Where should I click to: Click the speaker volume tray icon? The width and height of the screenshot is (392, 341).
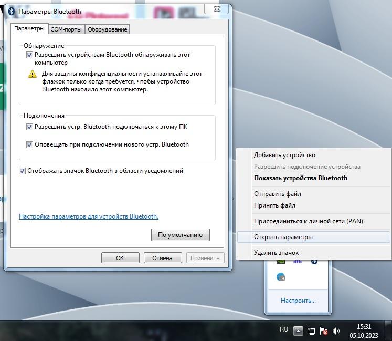point(336,331)
